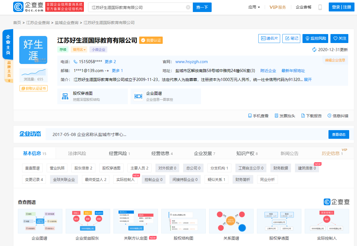
Task: Open 实际控制人 thumbnail
Action: click(x=327, y=221)
